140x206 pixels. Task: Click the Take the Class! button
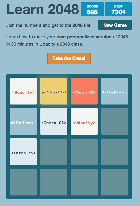(69, 58)
